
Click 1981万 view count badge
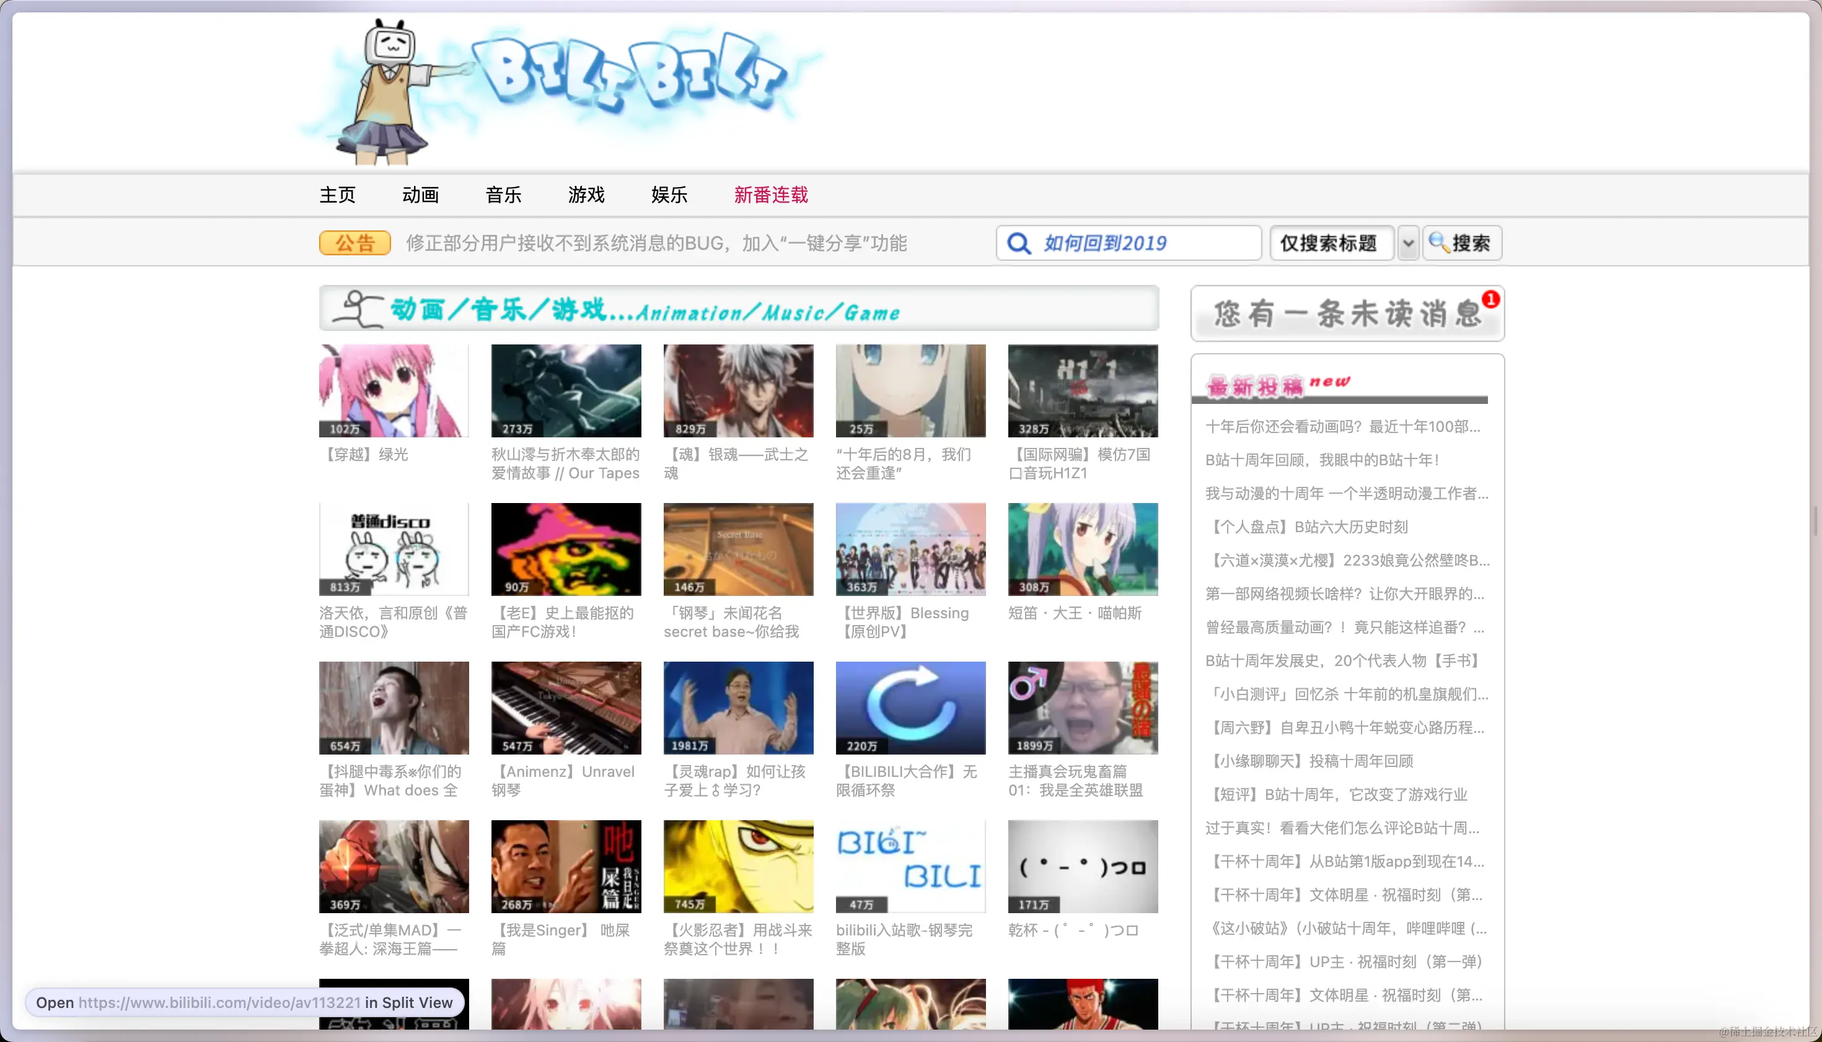[690, 746]
